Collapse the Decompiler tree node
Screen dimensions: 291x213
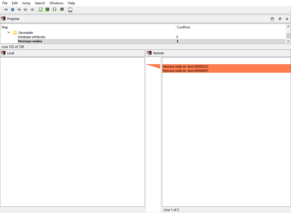tap(9, 33)
